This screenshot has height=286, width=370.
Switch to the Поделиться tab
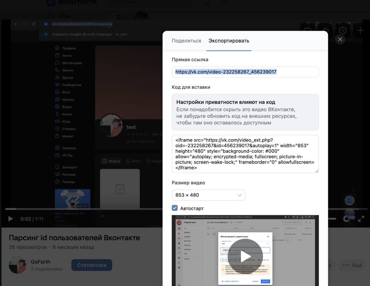pos(186,41)
